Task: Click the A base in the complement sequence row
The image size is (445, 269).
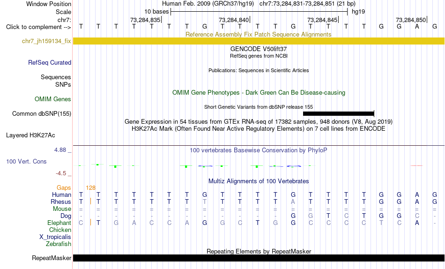Action: (417, 27)
